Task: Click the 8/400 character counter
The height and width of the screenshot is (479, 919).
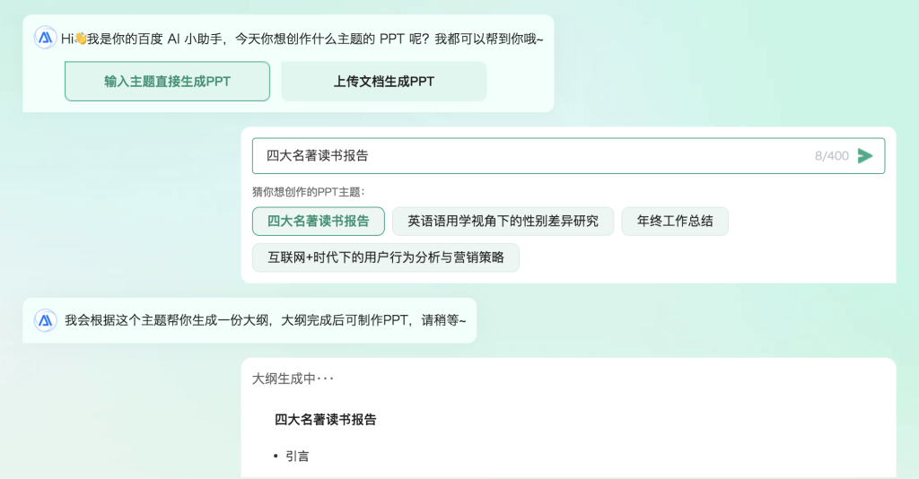Action: (831, 156)
